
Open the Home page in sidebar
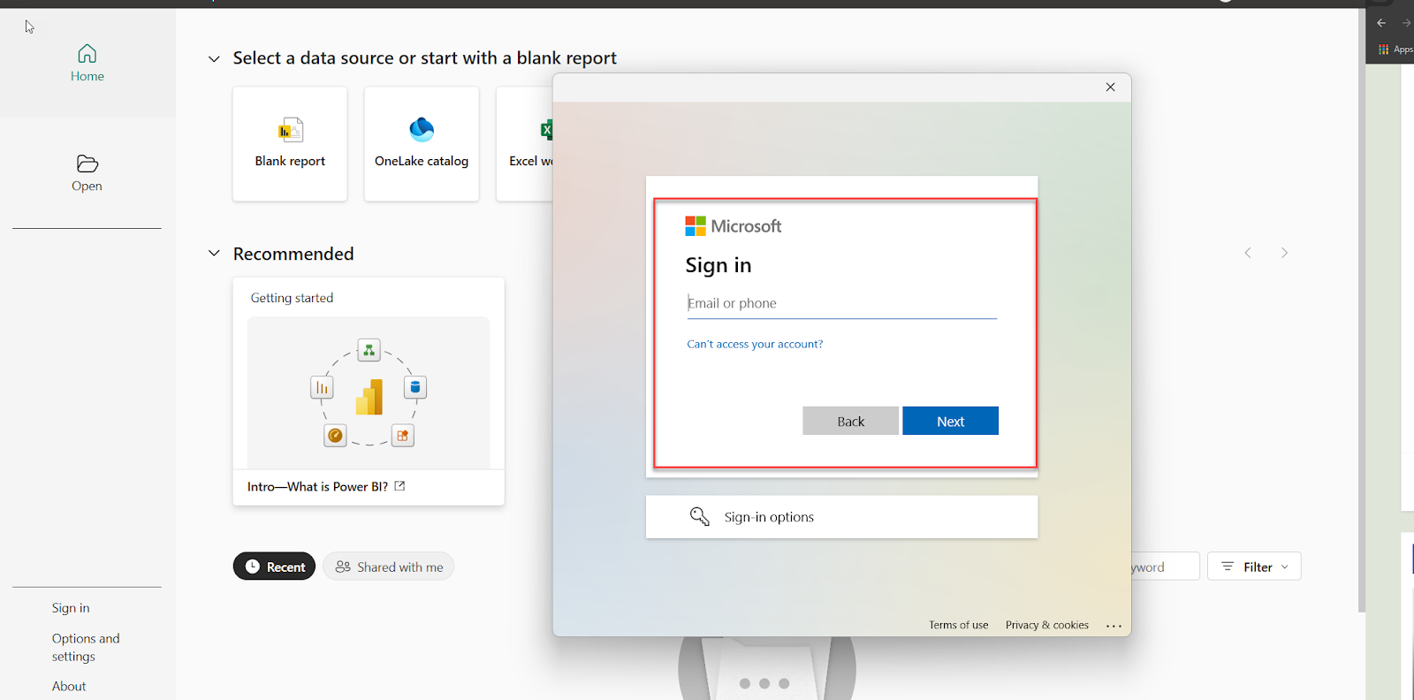click(x=87, y=64)
